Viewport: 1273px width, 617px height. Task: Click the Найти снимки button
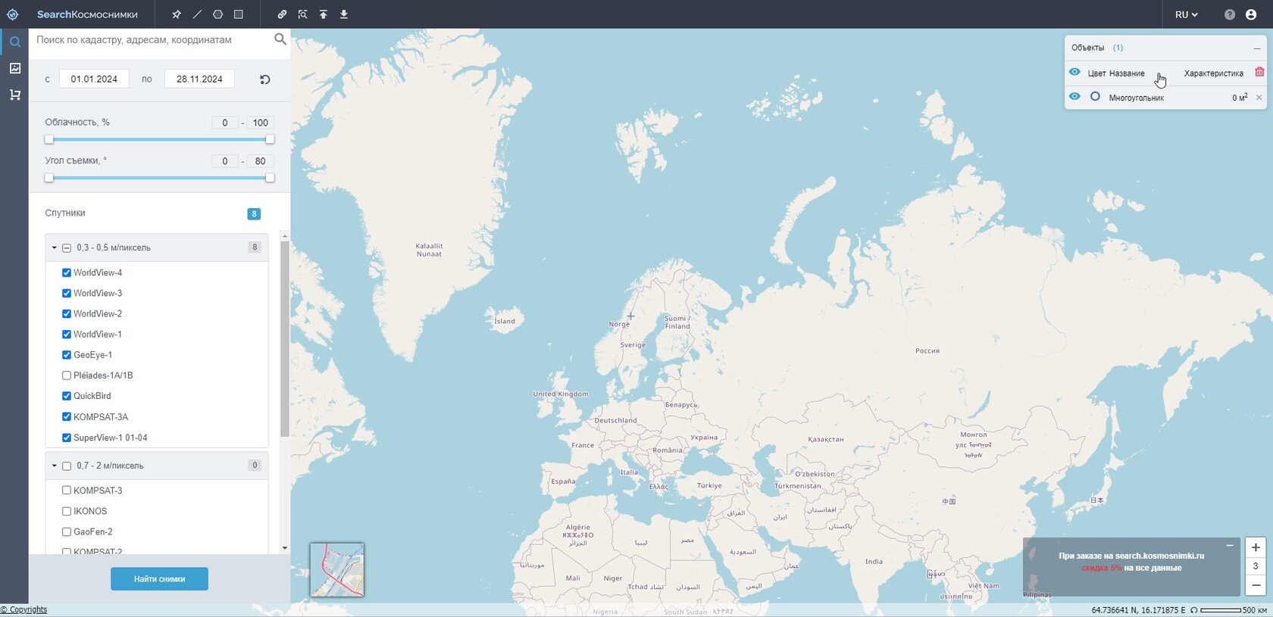point(159,579)
